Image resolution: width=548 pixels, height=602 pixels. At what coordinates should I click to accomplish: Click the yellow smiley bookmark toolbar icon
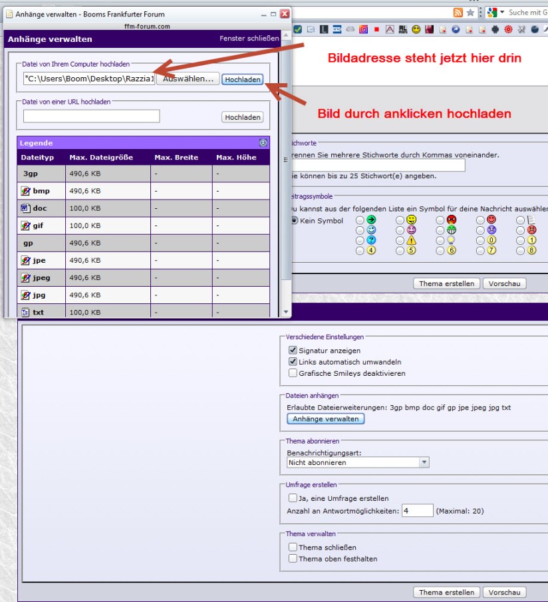point(416,29)
